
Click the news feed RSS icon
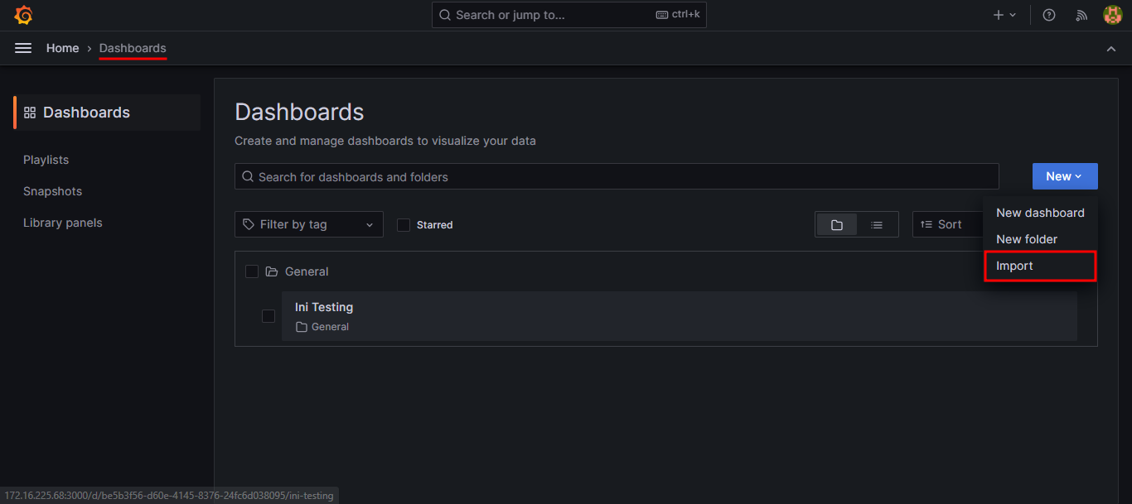coord(1081,14)
